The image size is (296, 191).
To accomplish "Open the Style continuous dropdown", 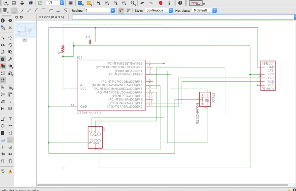I will 159,10.
